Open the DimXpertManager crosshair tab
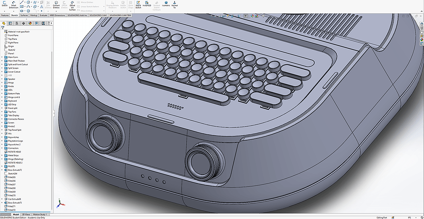 [24, 23]
